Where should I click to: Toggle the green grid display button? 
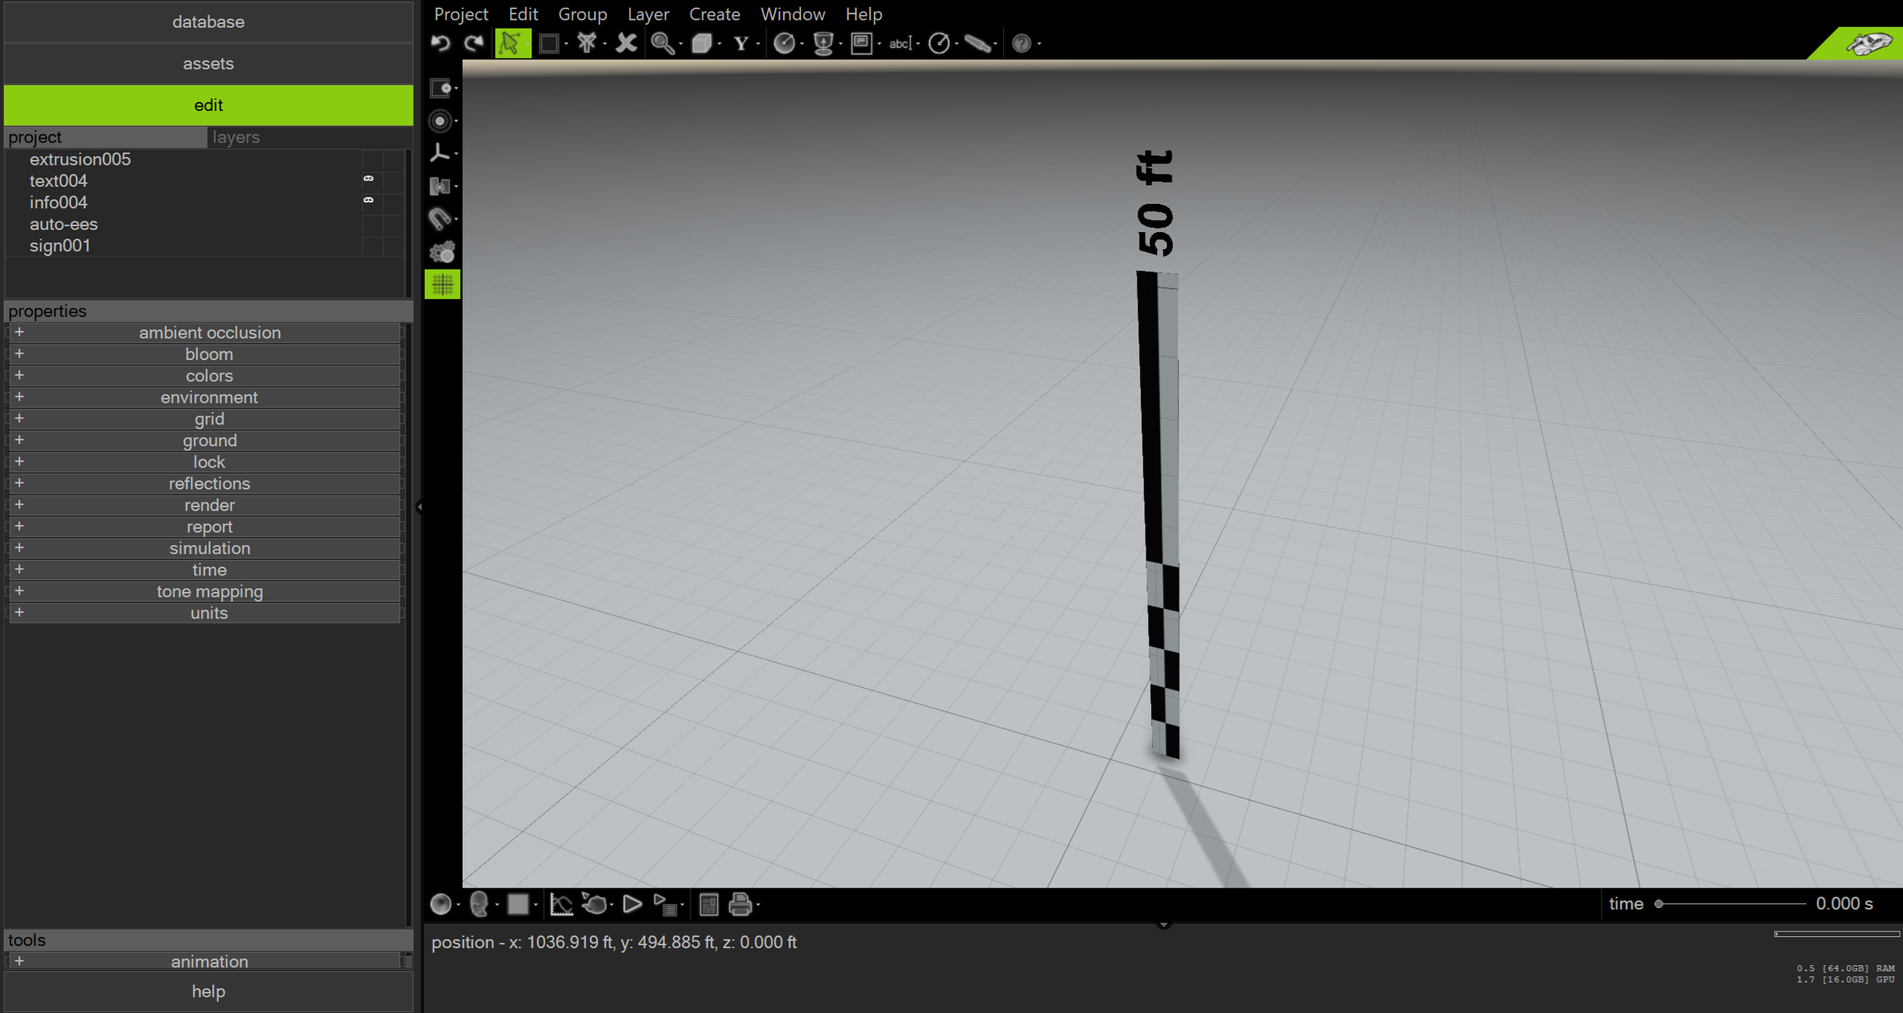click(x=442, y=285)
